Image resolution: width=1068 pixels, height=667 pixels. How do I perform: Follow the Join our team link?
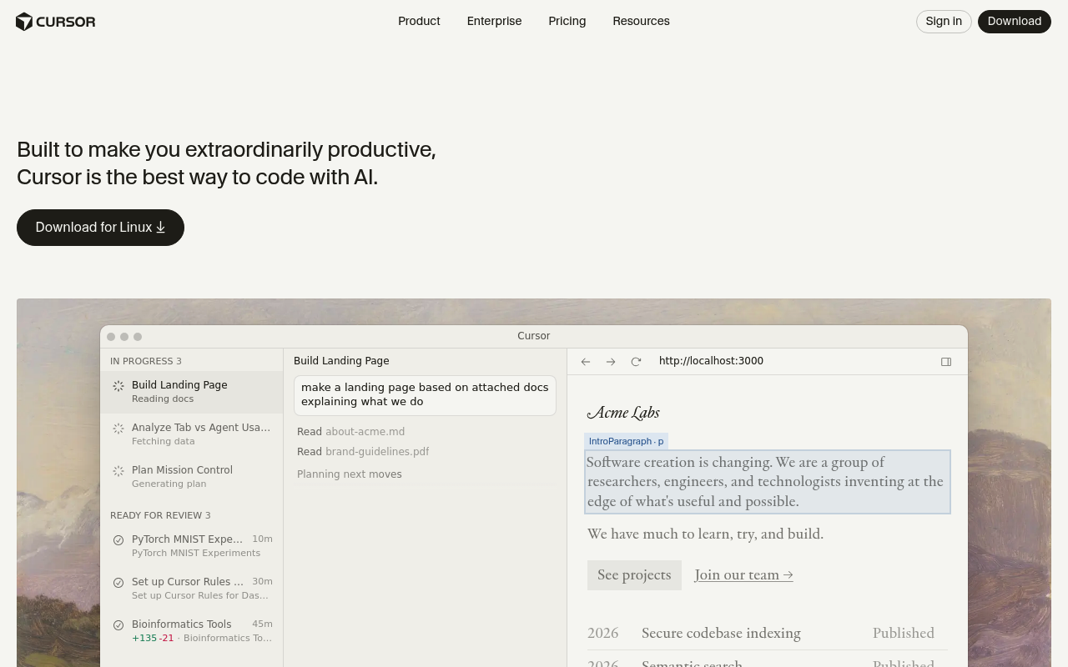743,575
